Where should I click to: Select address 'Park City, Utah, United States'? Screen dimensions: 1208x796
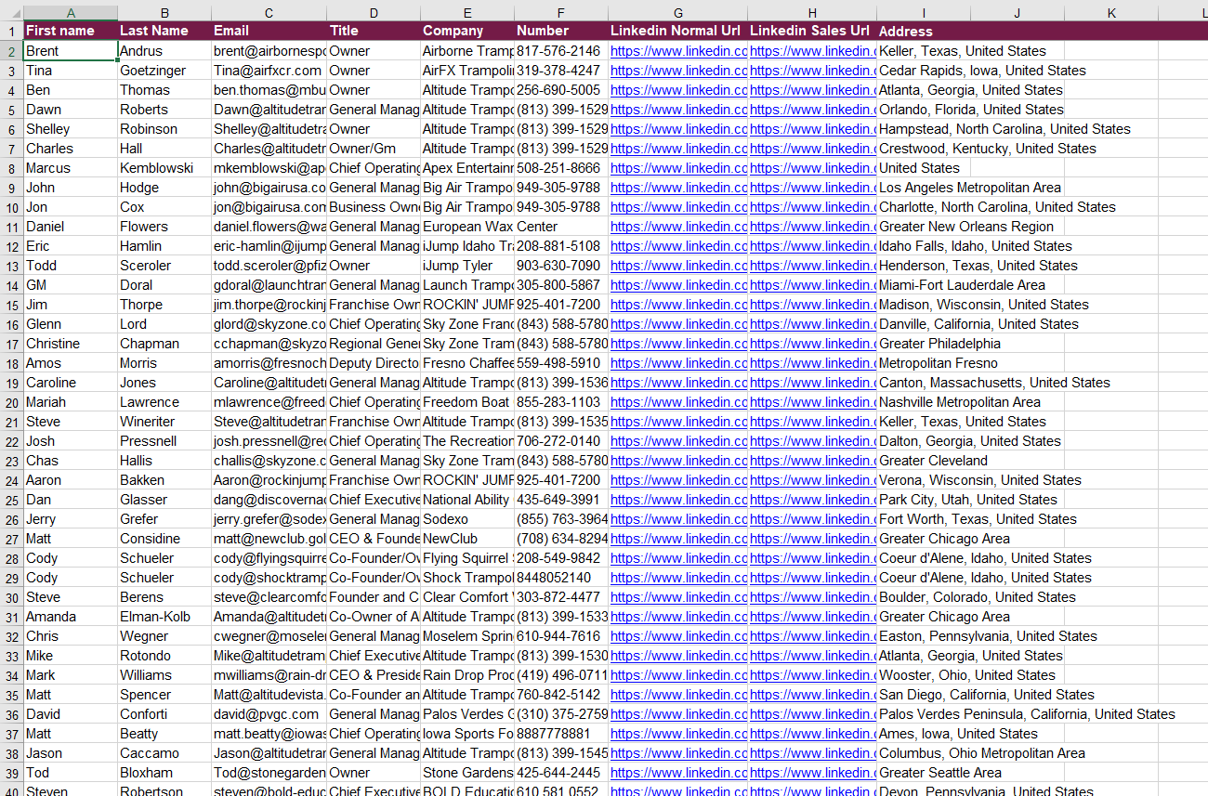968,500
